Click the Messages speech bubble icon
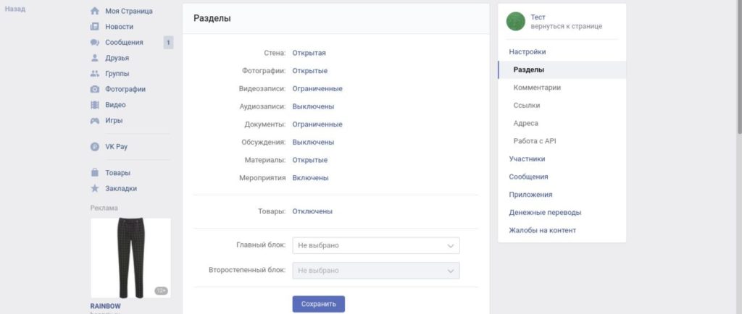Viewport: 742px width, 314px height. point(94,43)
